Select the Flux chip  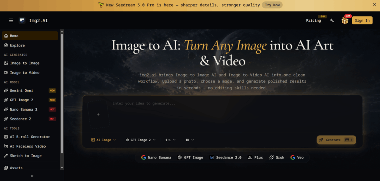[255, 157]
